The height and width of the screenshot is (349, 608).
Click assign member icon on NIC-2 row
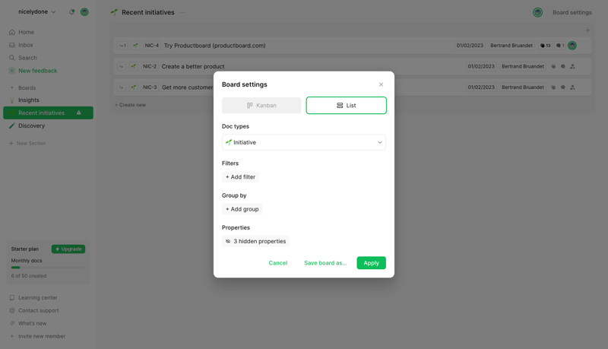pos(572,66)
